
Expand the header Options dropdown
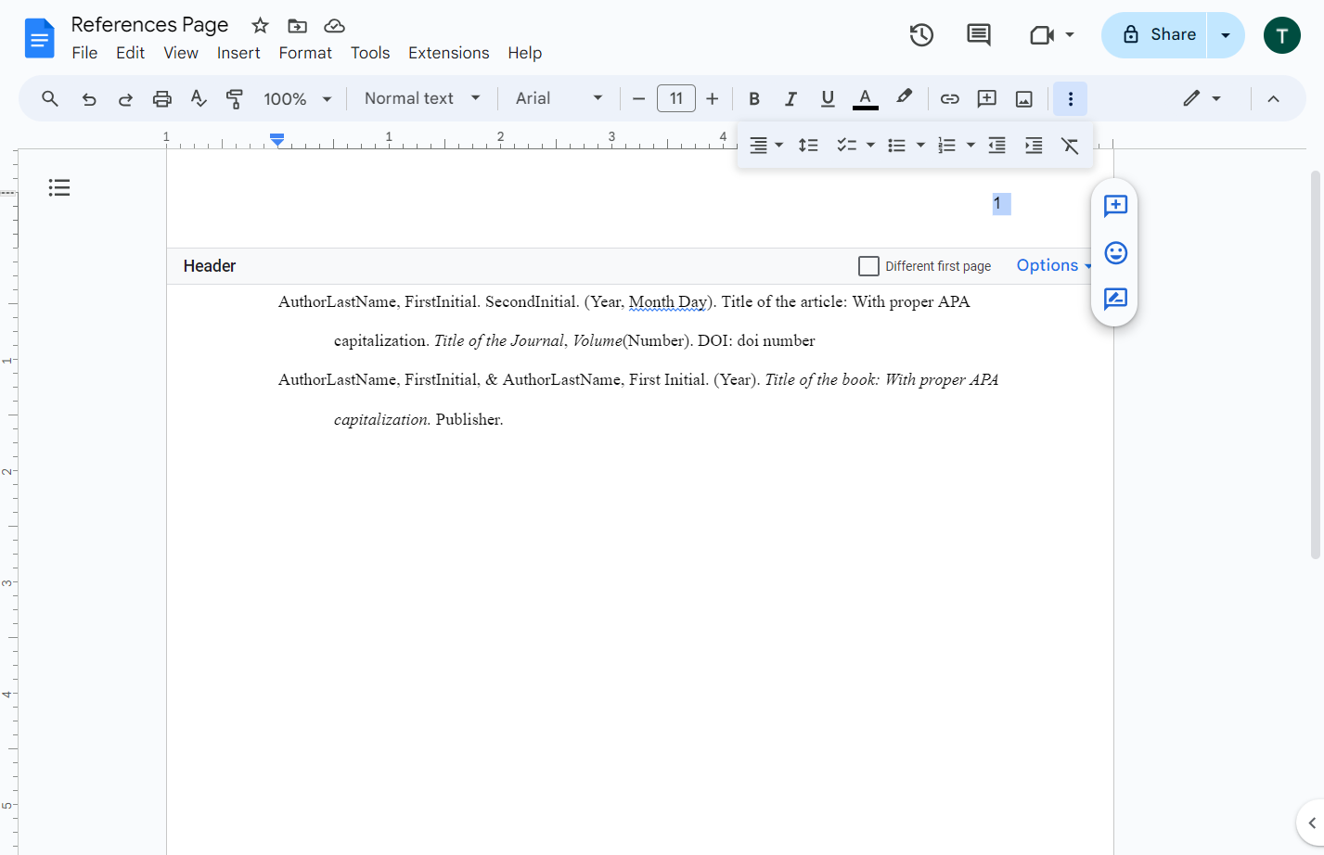click(x=1054, y=265)
